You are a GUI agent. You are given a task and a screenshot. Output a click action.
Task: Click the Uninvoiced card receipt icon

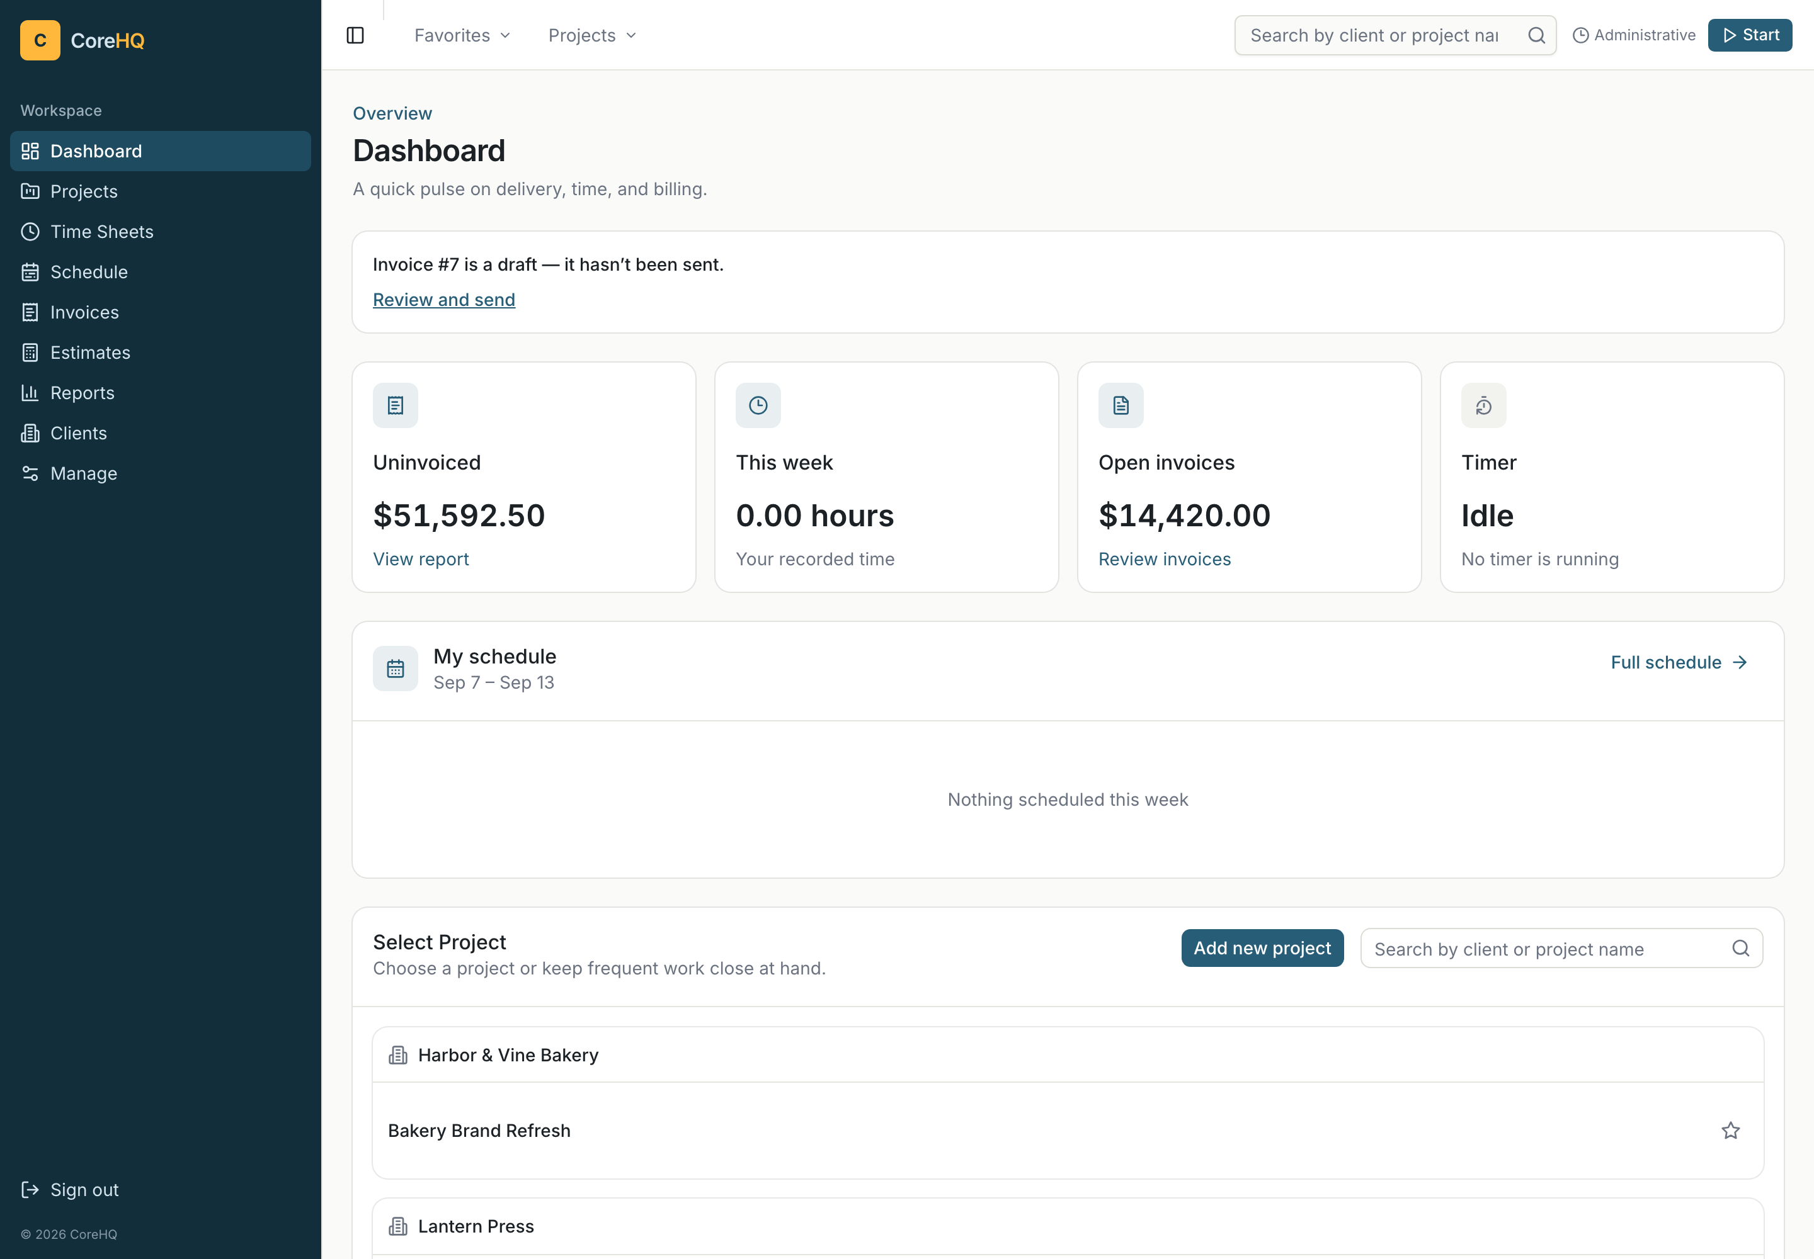click(x=396, y=405)
